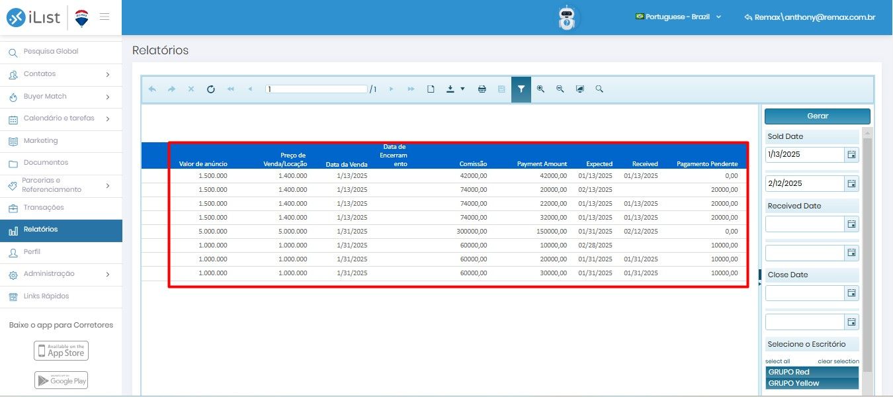Viewport: 893px width, 397px height.
Task: Switch report to full screen mode
Action: (579, 89)
